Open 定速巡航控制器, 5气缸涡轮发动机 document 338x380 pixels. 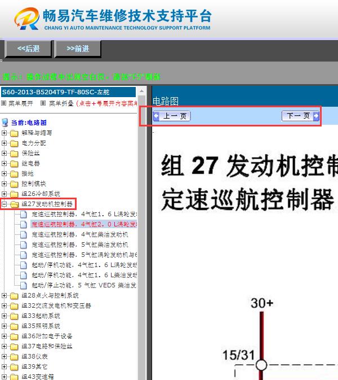coord(84,255)
